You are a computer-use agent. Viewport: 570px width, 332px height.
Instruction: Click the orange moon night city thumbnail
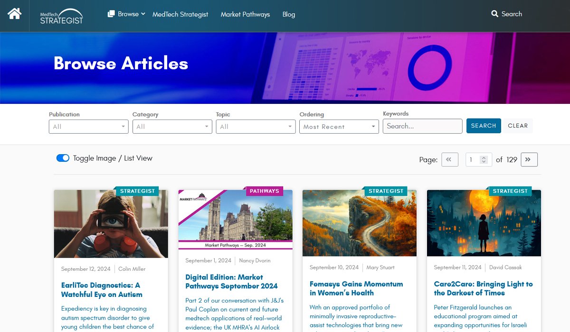point(484,223)
